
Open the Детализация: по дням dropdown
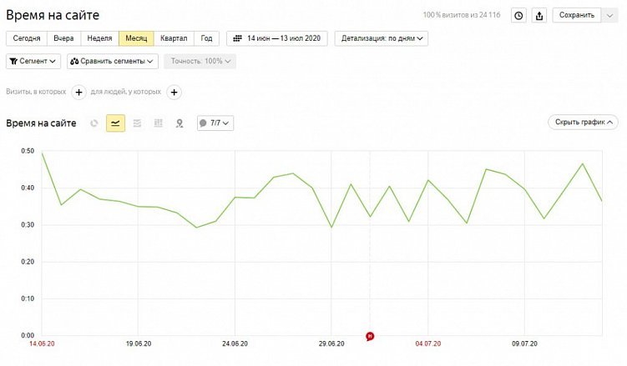tap(382, 38)
